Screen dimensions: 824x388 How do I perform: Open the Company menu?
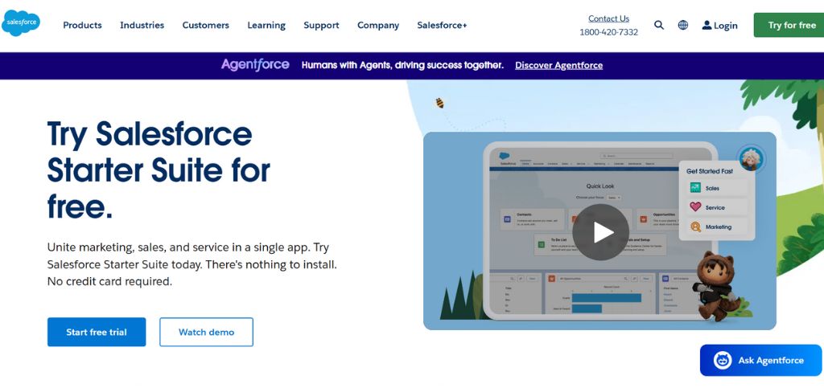(378, 25)
